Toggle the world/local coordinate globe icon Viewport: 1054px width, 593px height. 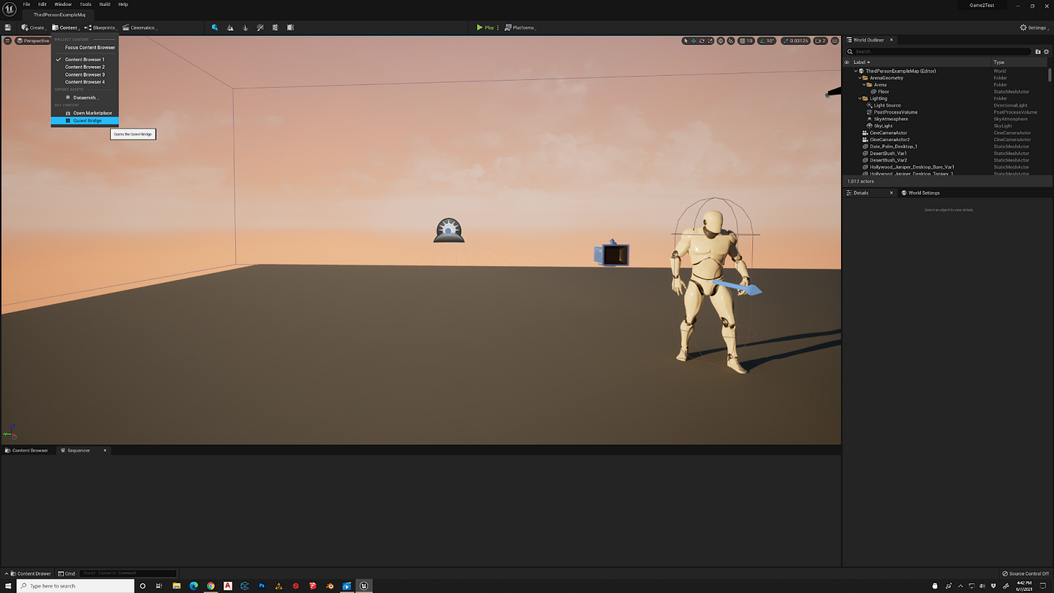[x=720, y=41]
